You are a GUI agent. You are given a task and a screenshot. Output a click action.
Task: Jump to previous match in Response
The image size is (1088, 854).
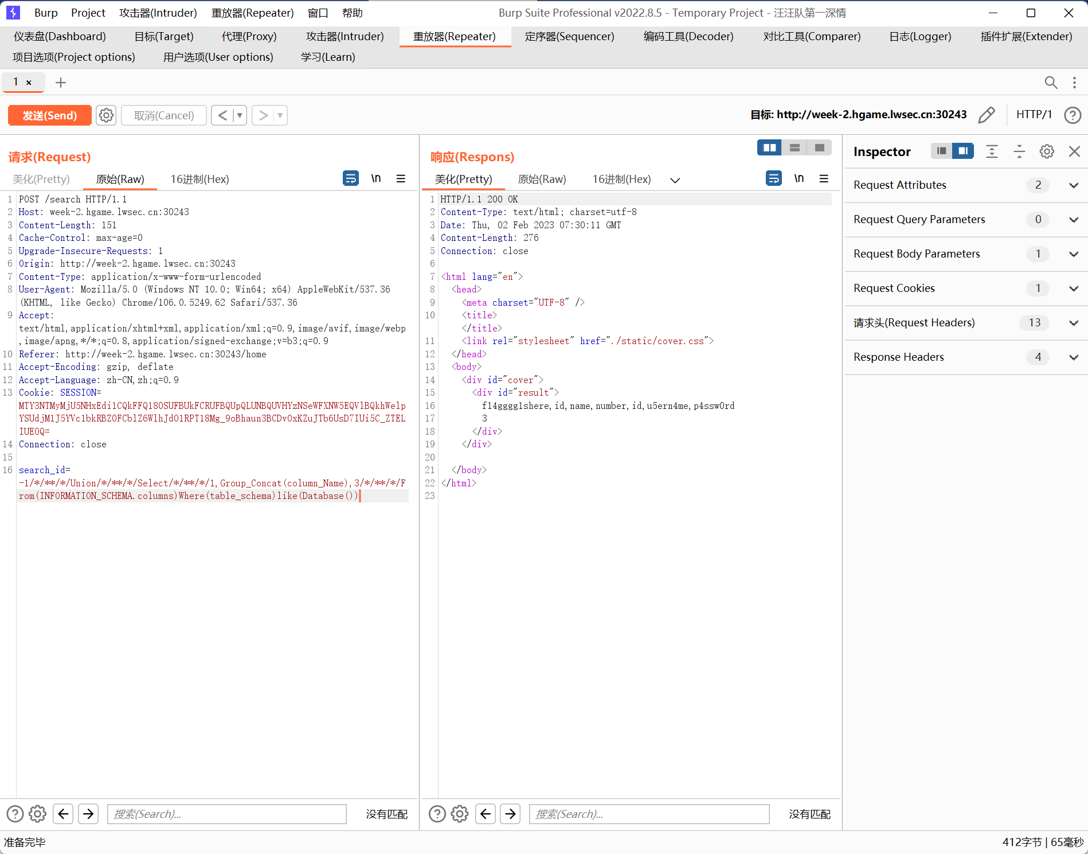(x=486, y=813)
